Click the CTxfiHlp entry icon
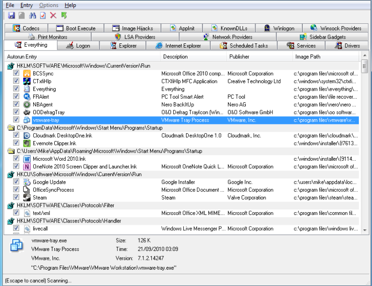 tap(27, 81)
